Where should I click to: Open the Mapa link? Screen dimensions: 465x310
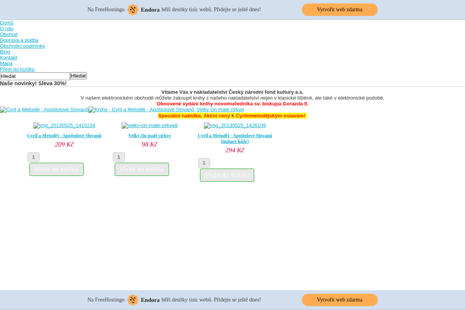pyautogui.click(x=6, y=64)
